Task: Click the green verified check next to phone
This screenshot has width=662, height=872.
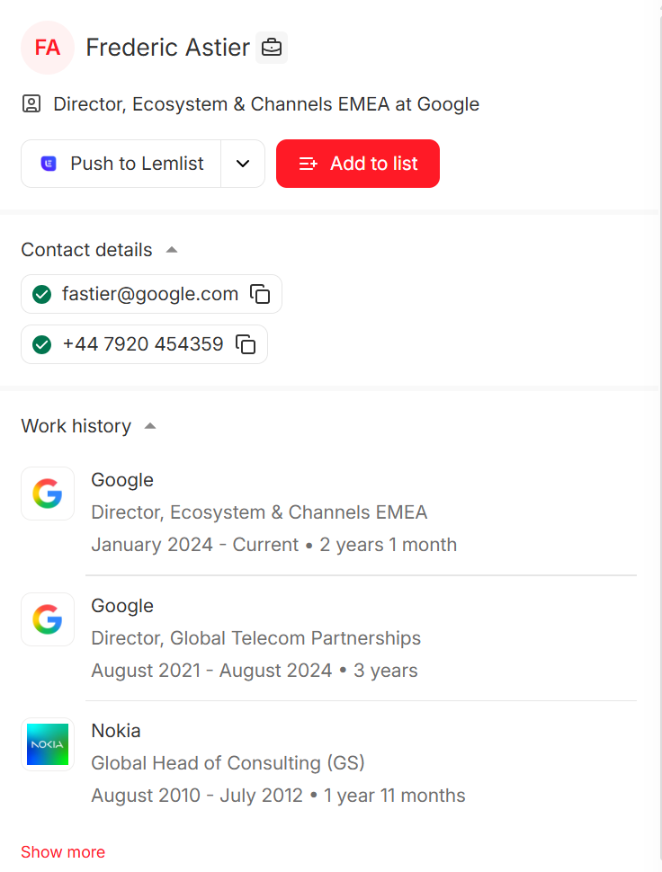Action: tap(41, 344)
